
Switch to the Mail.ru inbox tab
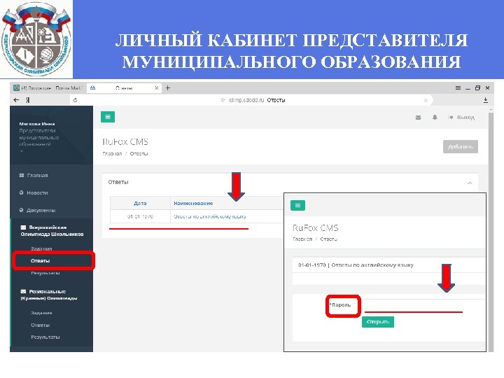tap(48, 87)
